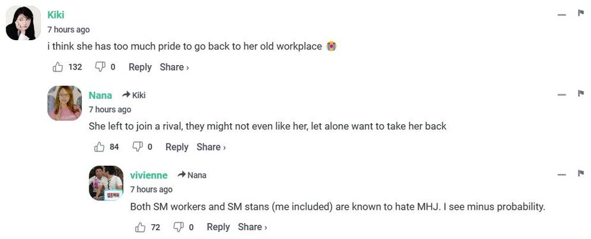
Task: Downvote vivienne's comment with thumbs-down icon
Action: (178, 227)
